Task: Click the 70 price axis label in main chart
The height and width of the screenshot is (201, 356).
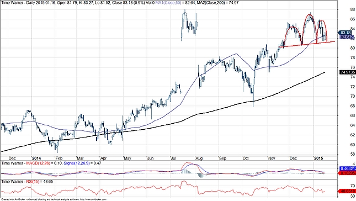Action: (x=353, y=96)
